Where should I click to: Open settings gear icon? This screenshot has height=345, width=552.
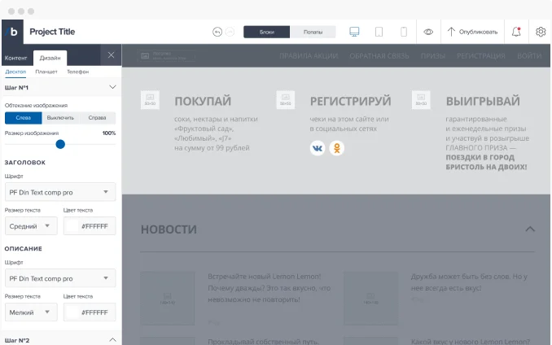tap(541, 32)
